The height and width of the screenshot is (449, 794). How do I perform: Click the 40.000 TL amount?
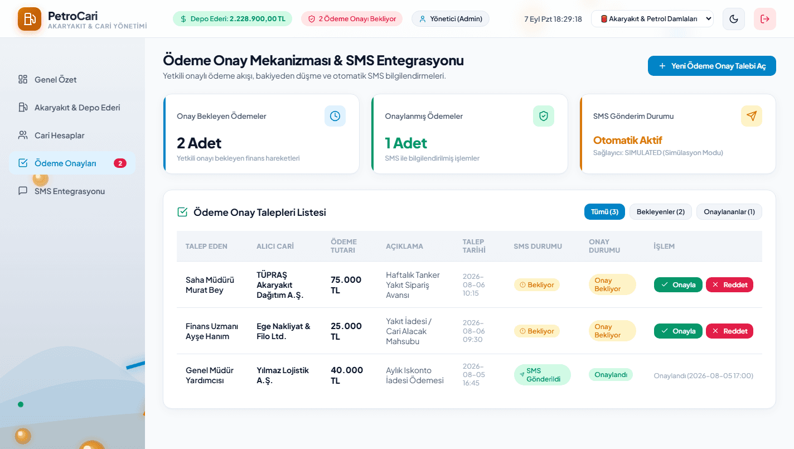[347, 375]
